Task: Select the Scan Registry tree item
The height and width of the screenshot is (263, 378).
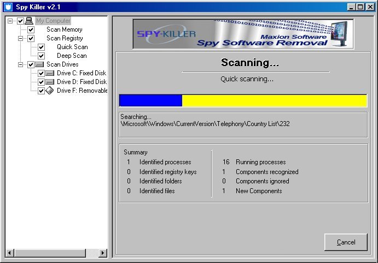Action: click(x=65, y=38)
